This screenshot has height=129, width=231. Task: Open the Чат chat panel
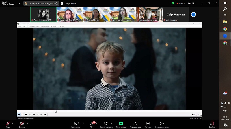tap(92, 125)
